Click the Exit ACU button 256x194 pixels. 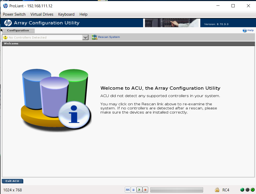(13, 181)
